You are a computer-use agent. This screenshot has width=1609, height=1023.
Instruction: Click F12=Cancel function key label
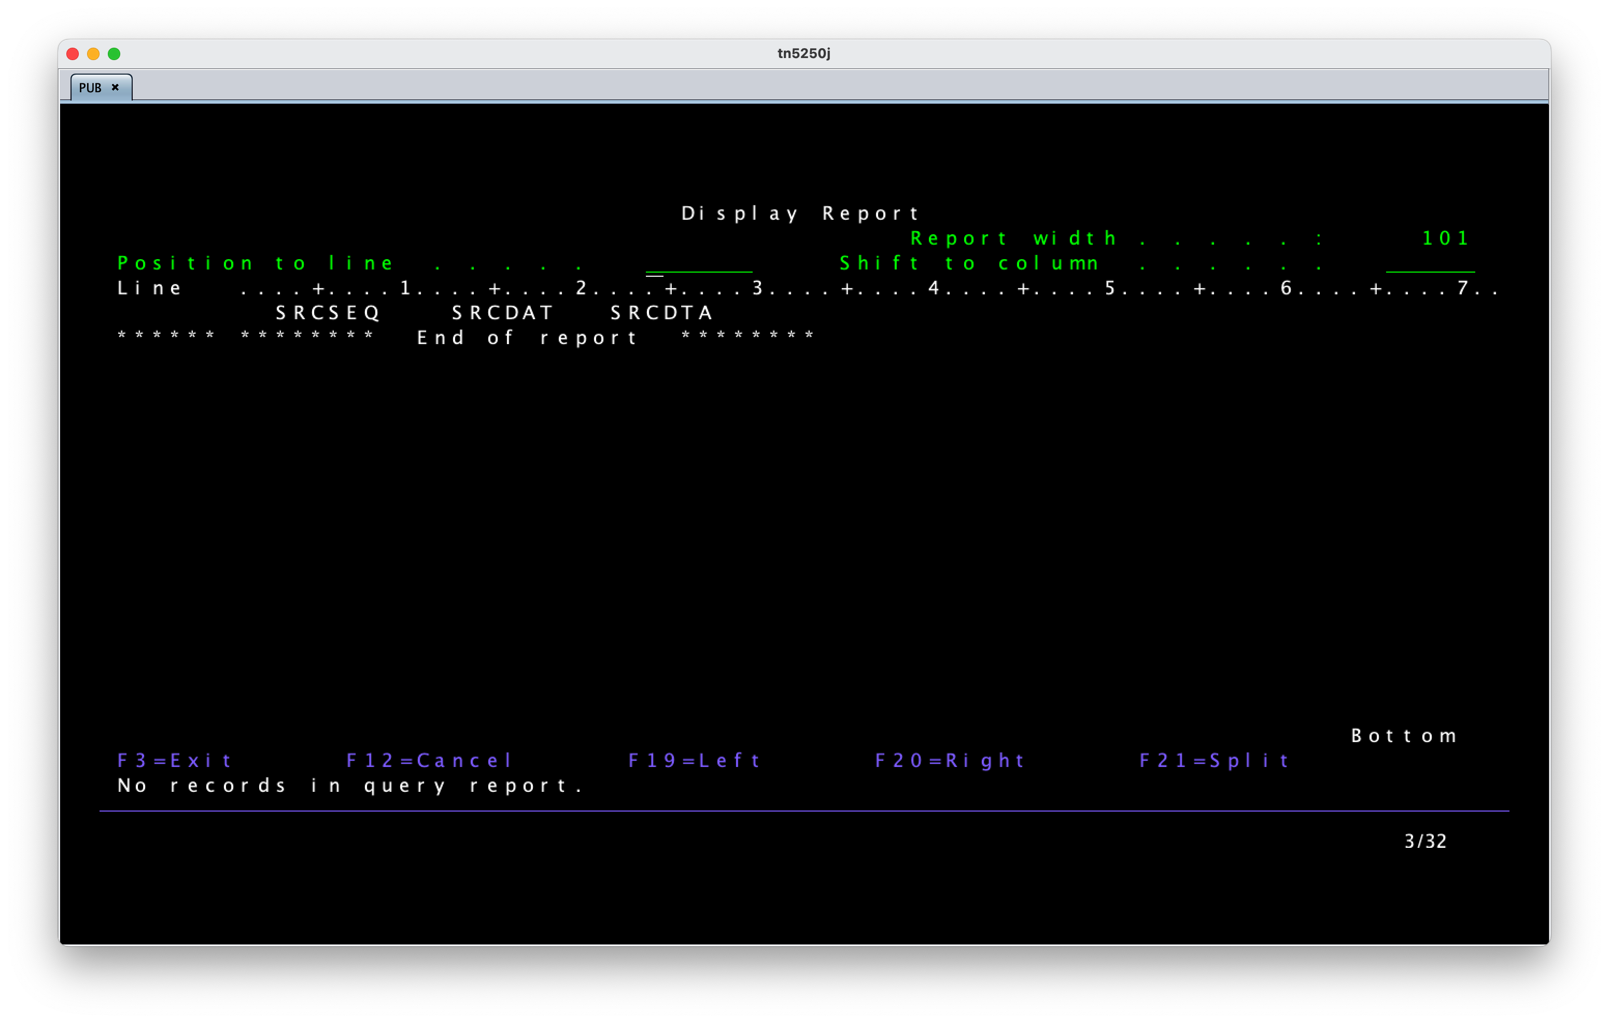pyautogui.click(x=429, y=760)
